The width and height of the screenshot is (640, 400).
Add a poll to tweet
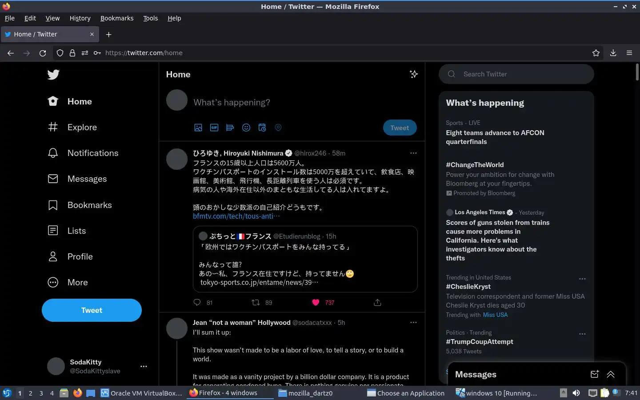coord(230,128)
